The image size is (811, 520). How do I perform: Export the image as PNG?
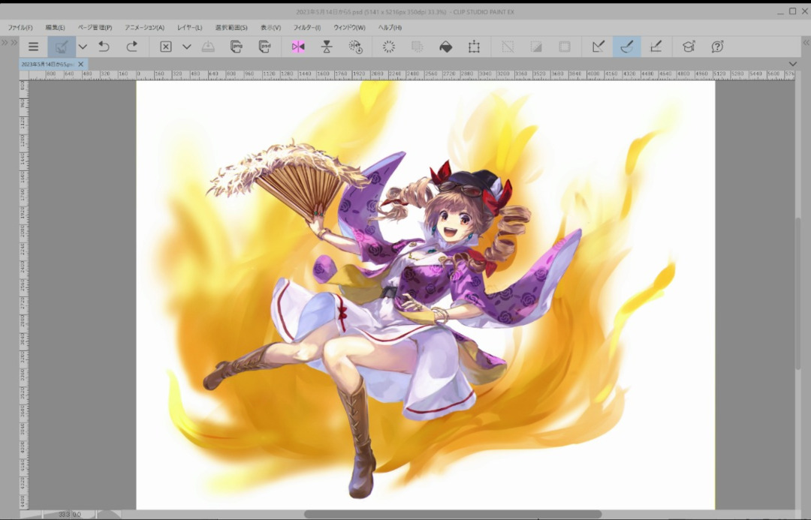(x=237, y=47)
